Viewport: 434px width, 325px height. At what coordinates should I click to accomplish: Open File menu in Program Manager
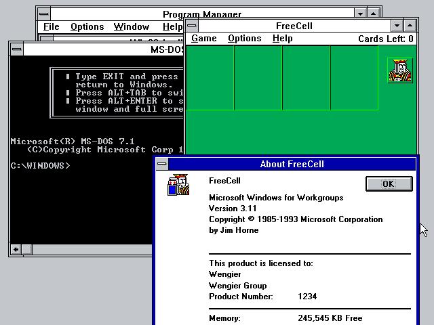[52, 27]
